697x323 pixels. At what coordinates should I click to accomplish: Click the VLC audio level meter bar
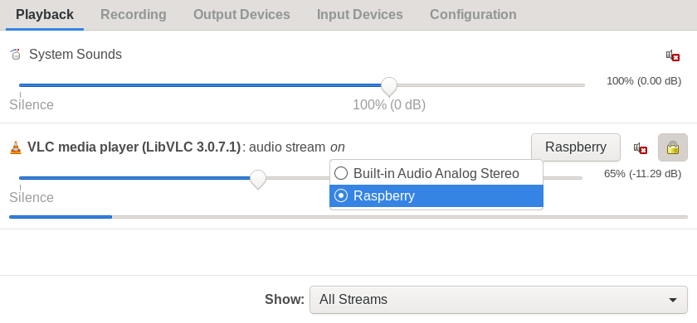[348, 217]
